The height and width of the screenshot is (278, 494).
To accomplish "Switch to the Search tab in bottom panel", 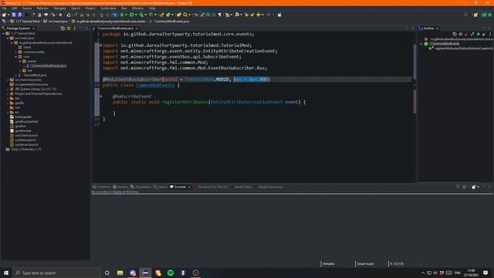I will [161, 187].
